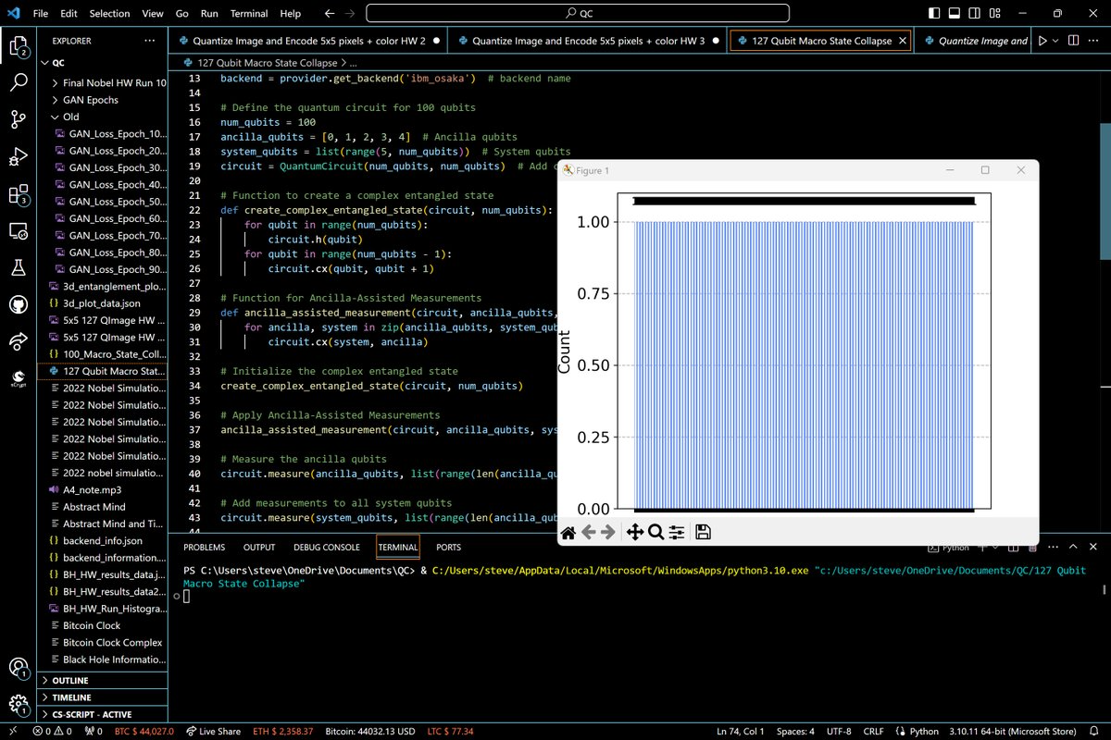Click the back arrow in Figure 1 toolbar
Image resolution: width=1111 pixels, height=740 pixels.
click(x=589, y=532)
